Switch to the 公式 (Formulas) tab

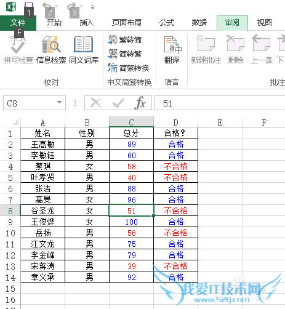[x=167, y=23]
